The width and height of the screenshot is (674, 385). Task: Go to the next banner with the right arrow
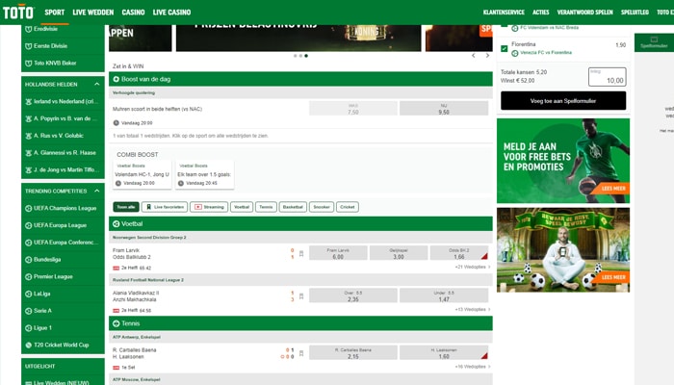pos(487,56)
